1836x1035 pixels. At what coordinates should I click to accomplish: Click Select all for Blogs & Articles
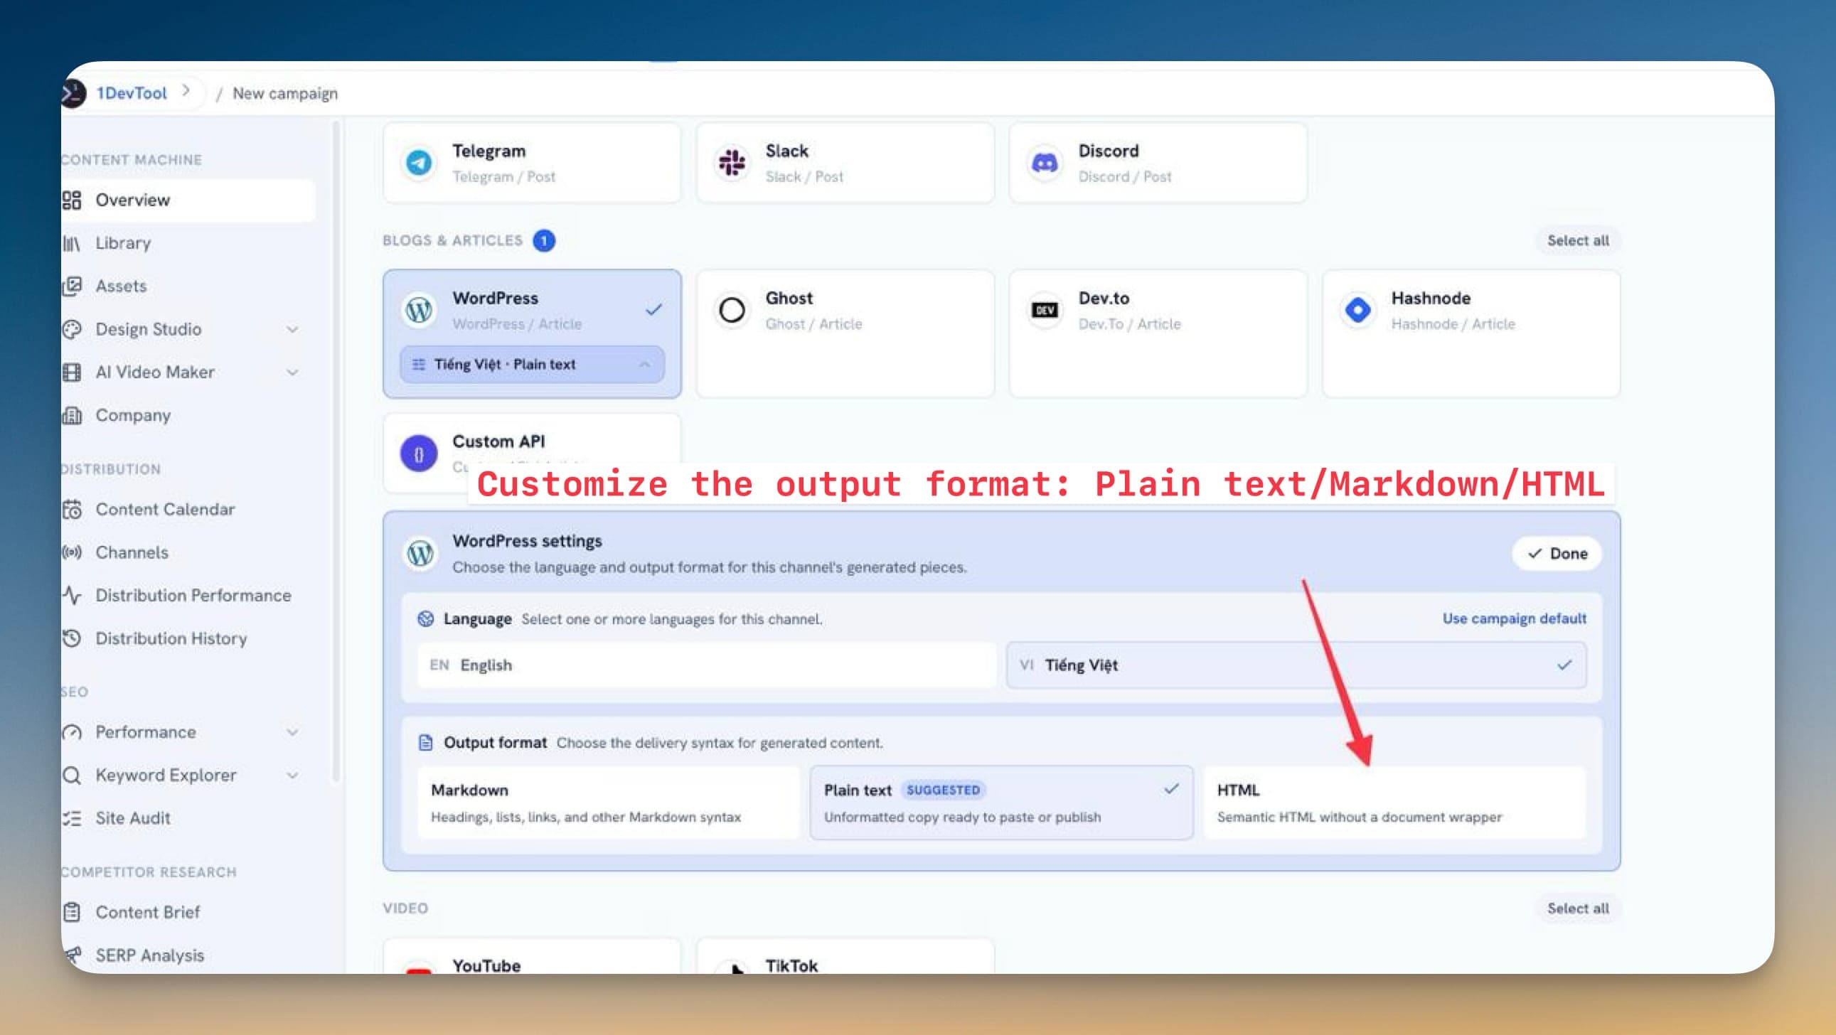click(x=1577, y=241)
